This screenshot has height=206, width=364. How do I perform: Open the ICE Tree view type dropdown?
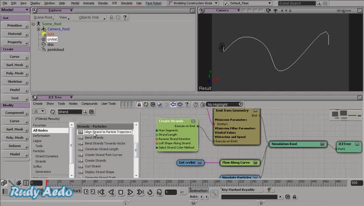pyautogui.click(x=71, y=97)
